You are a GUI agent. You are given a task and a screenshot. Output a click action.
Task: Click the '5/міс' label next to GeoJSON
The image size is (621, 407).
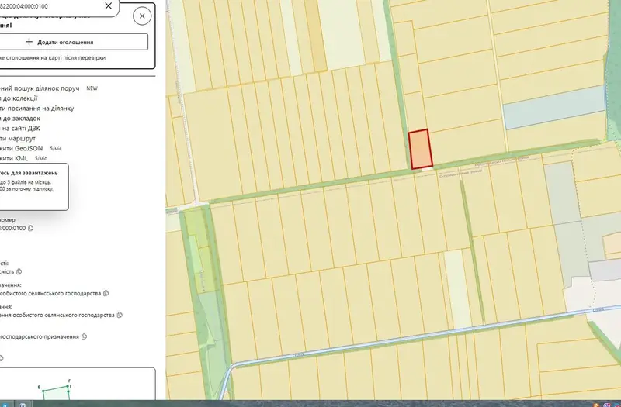click(x=56, y=148)
